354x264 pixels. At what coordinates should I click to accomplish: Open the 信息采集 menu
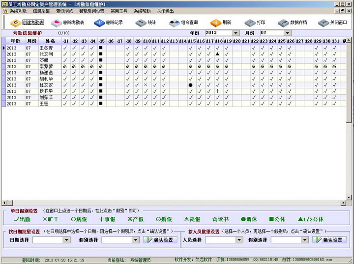pyautogui.click(x=41, y=11)
